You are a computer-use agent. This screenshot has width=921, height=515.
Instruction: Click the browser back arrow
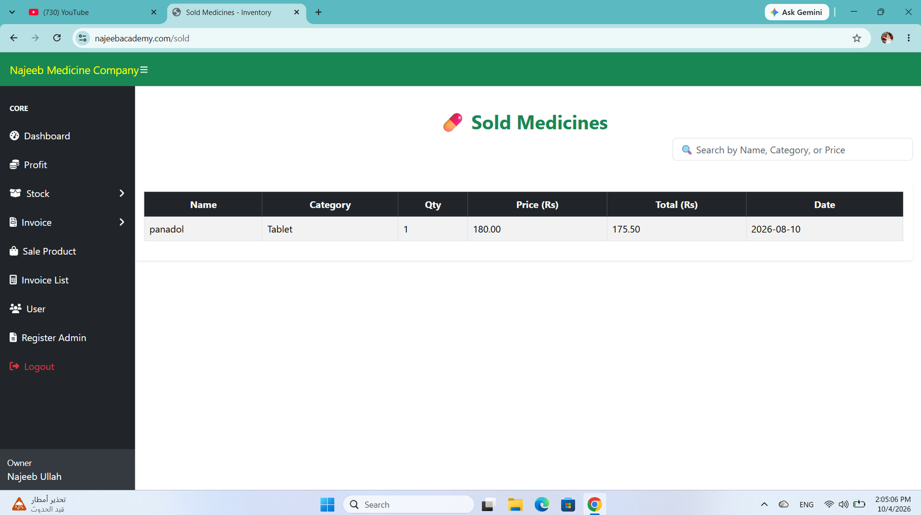tap(14, 38)
